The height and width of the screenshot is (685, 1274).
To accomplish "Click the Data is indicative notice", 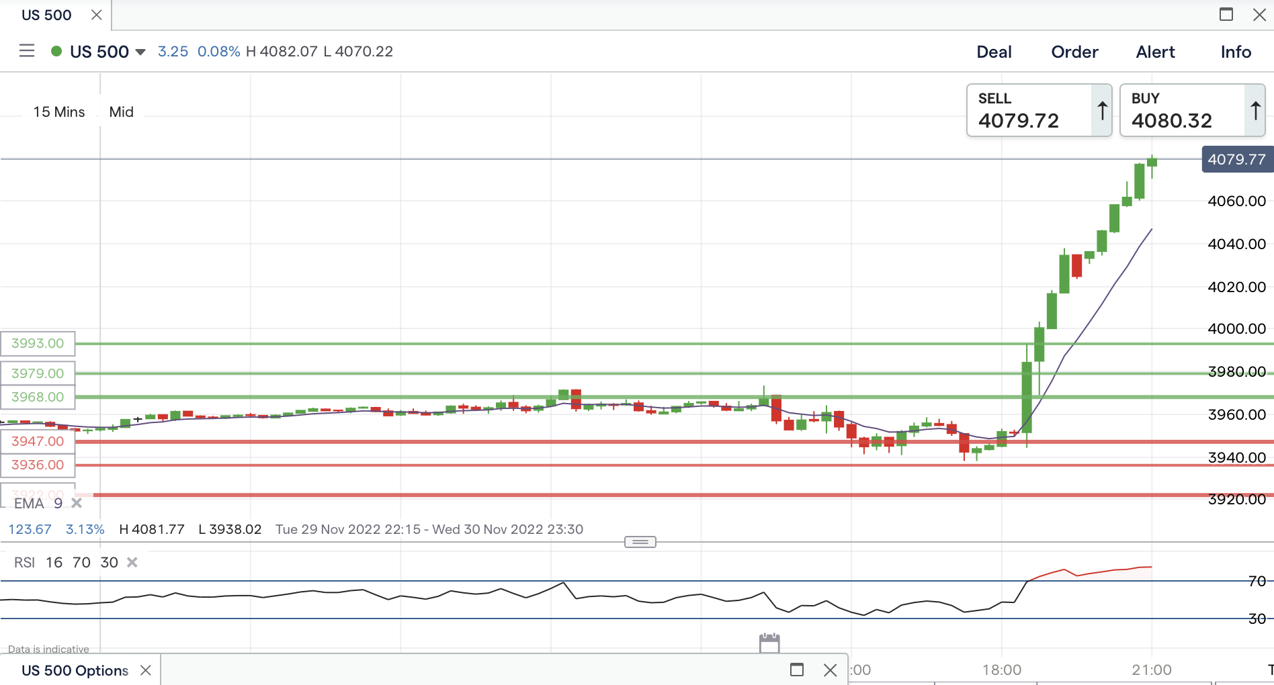I will point(48,649).
